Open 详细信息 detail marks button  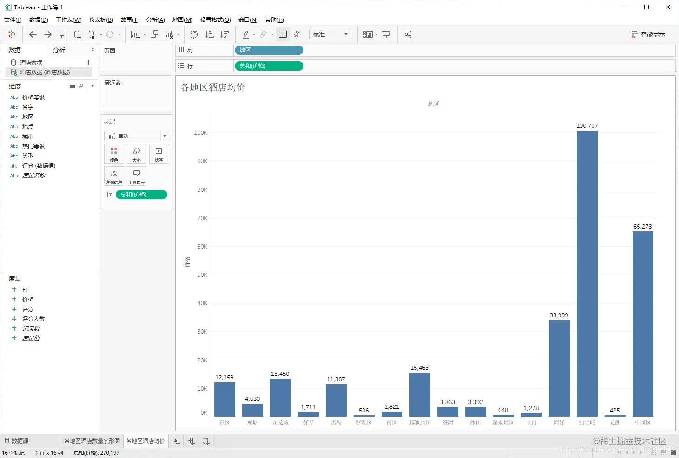pyautogui.click(x=114, y=176)
